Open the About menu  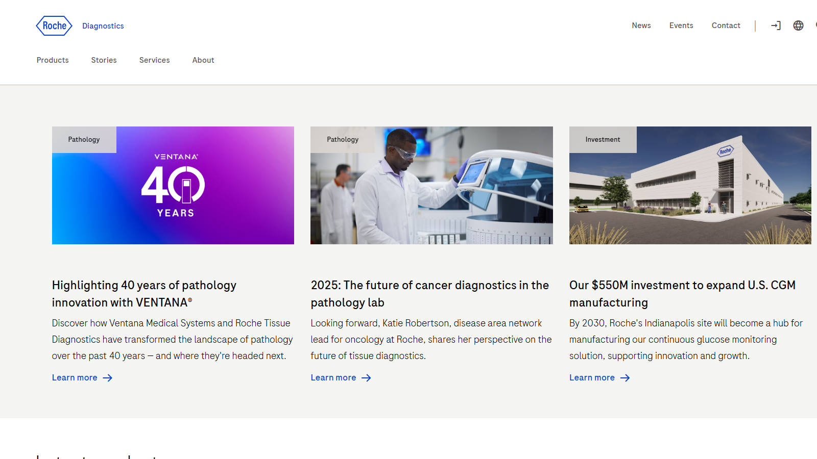coord(203,60)
